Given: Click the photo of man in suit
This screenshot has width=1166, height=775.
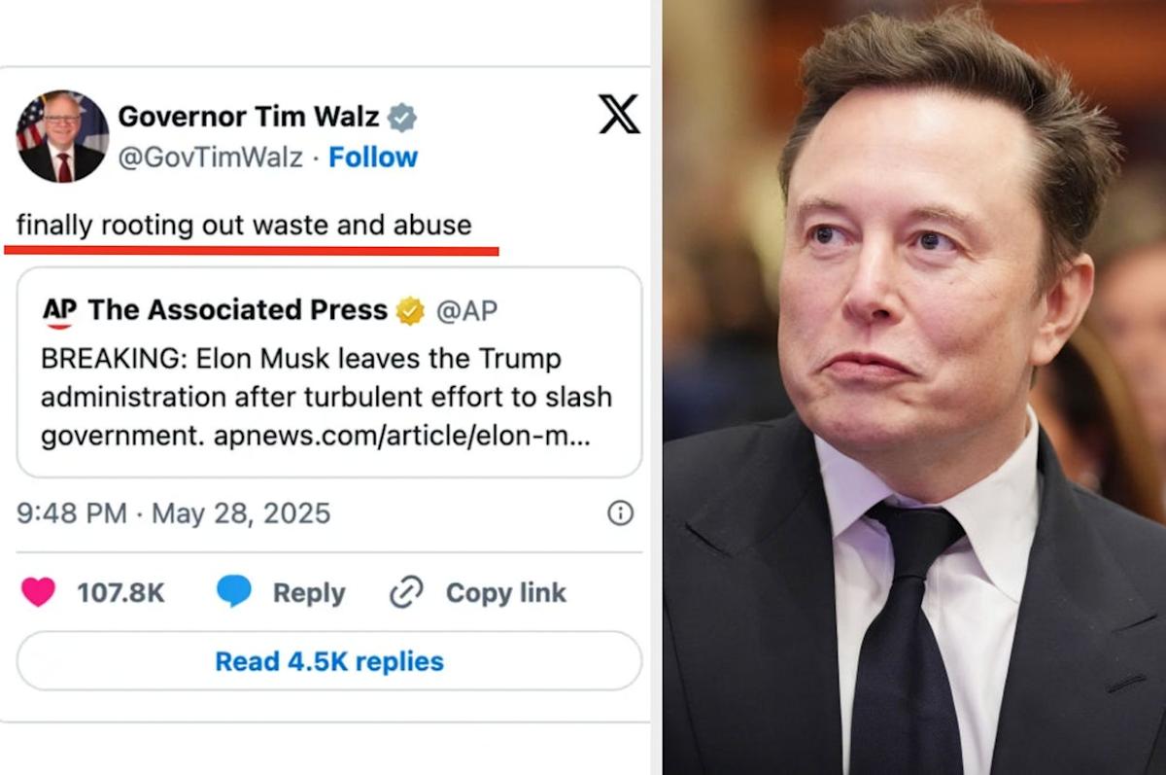Looking at the screenshot, I should tap(914, 387).
